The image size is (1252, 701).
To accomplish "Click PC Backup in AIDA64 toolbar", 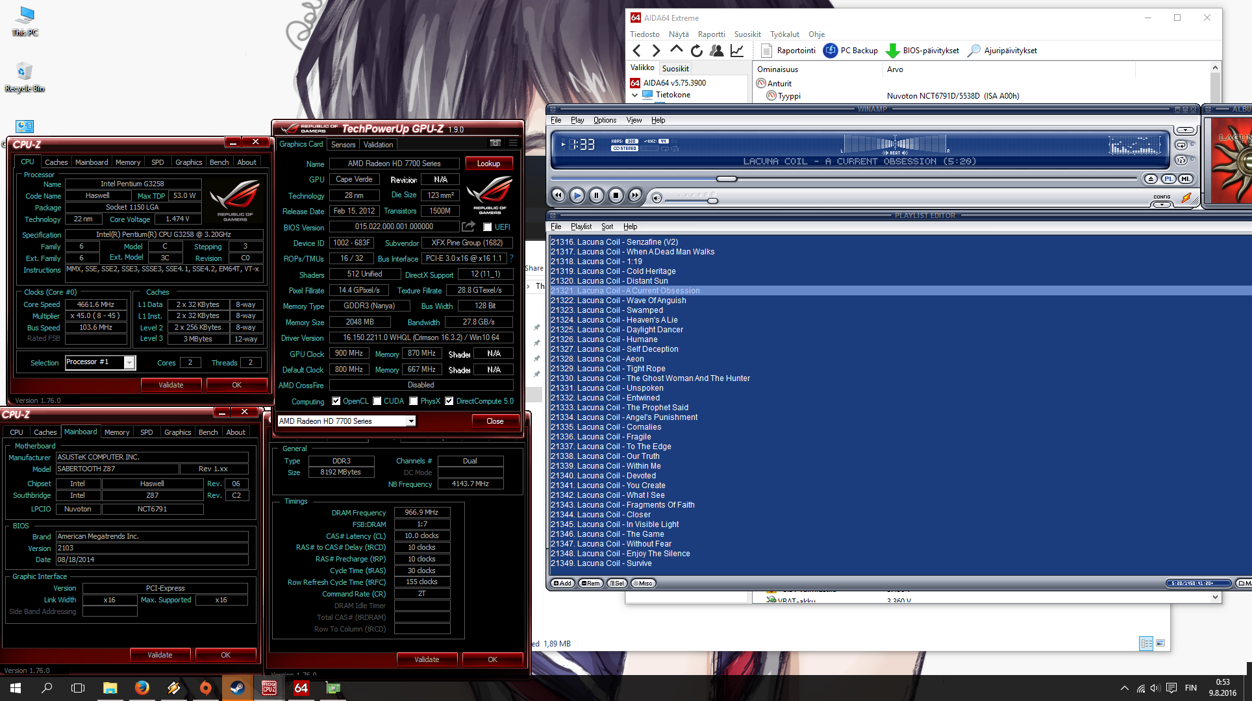I will coord(850,51).
